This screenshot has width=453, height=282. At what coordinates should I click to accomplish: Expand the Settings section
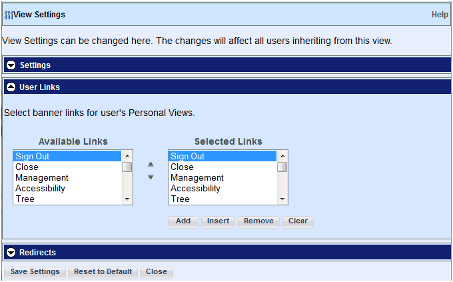[11, 65]
